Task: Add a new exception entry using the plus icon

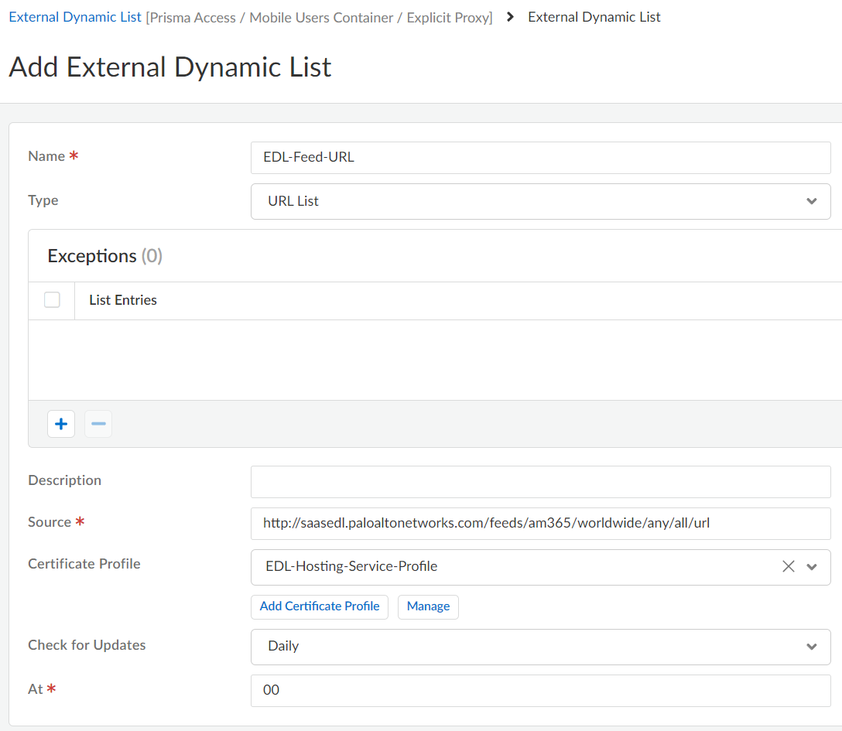Action: pos(60,423)
